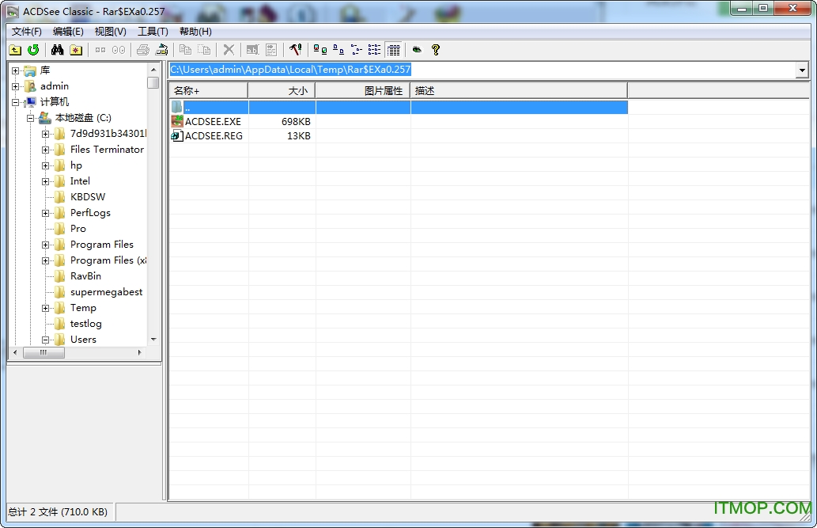The width and height of the screenshot is (817, 528).
Task: Expand the Program Files folder node
Action: [x=45, y=245]
